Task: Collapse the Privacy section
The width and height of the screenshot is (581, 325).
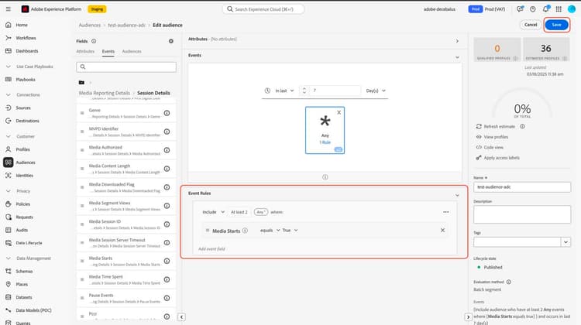Action: point(9,191)
